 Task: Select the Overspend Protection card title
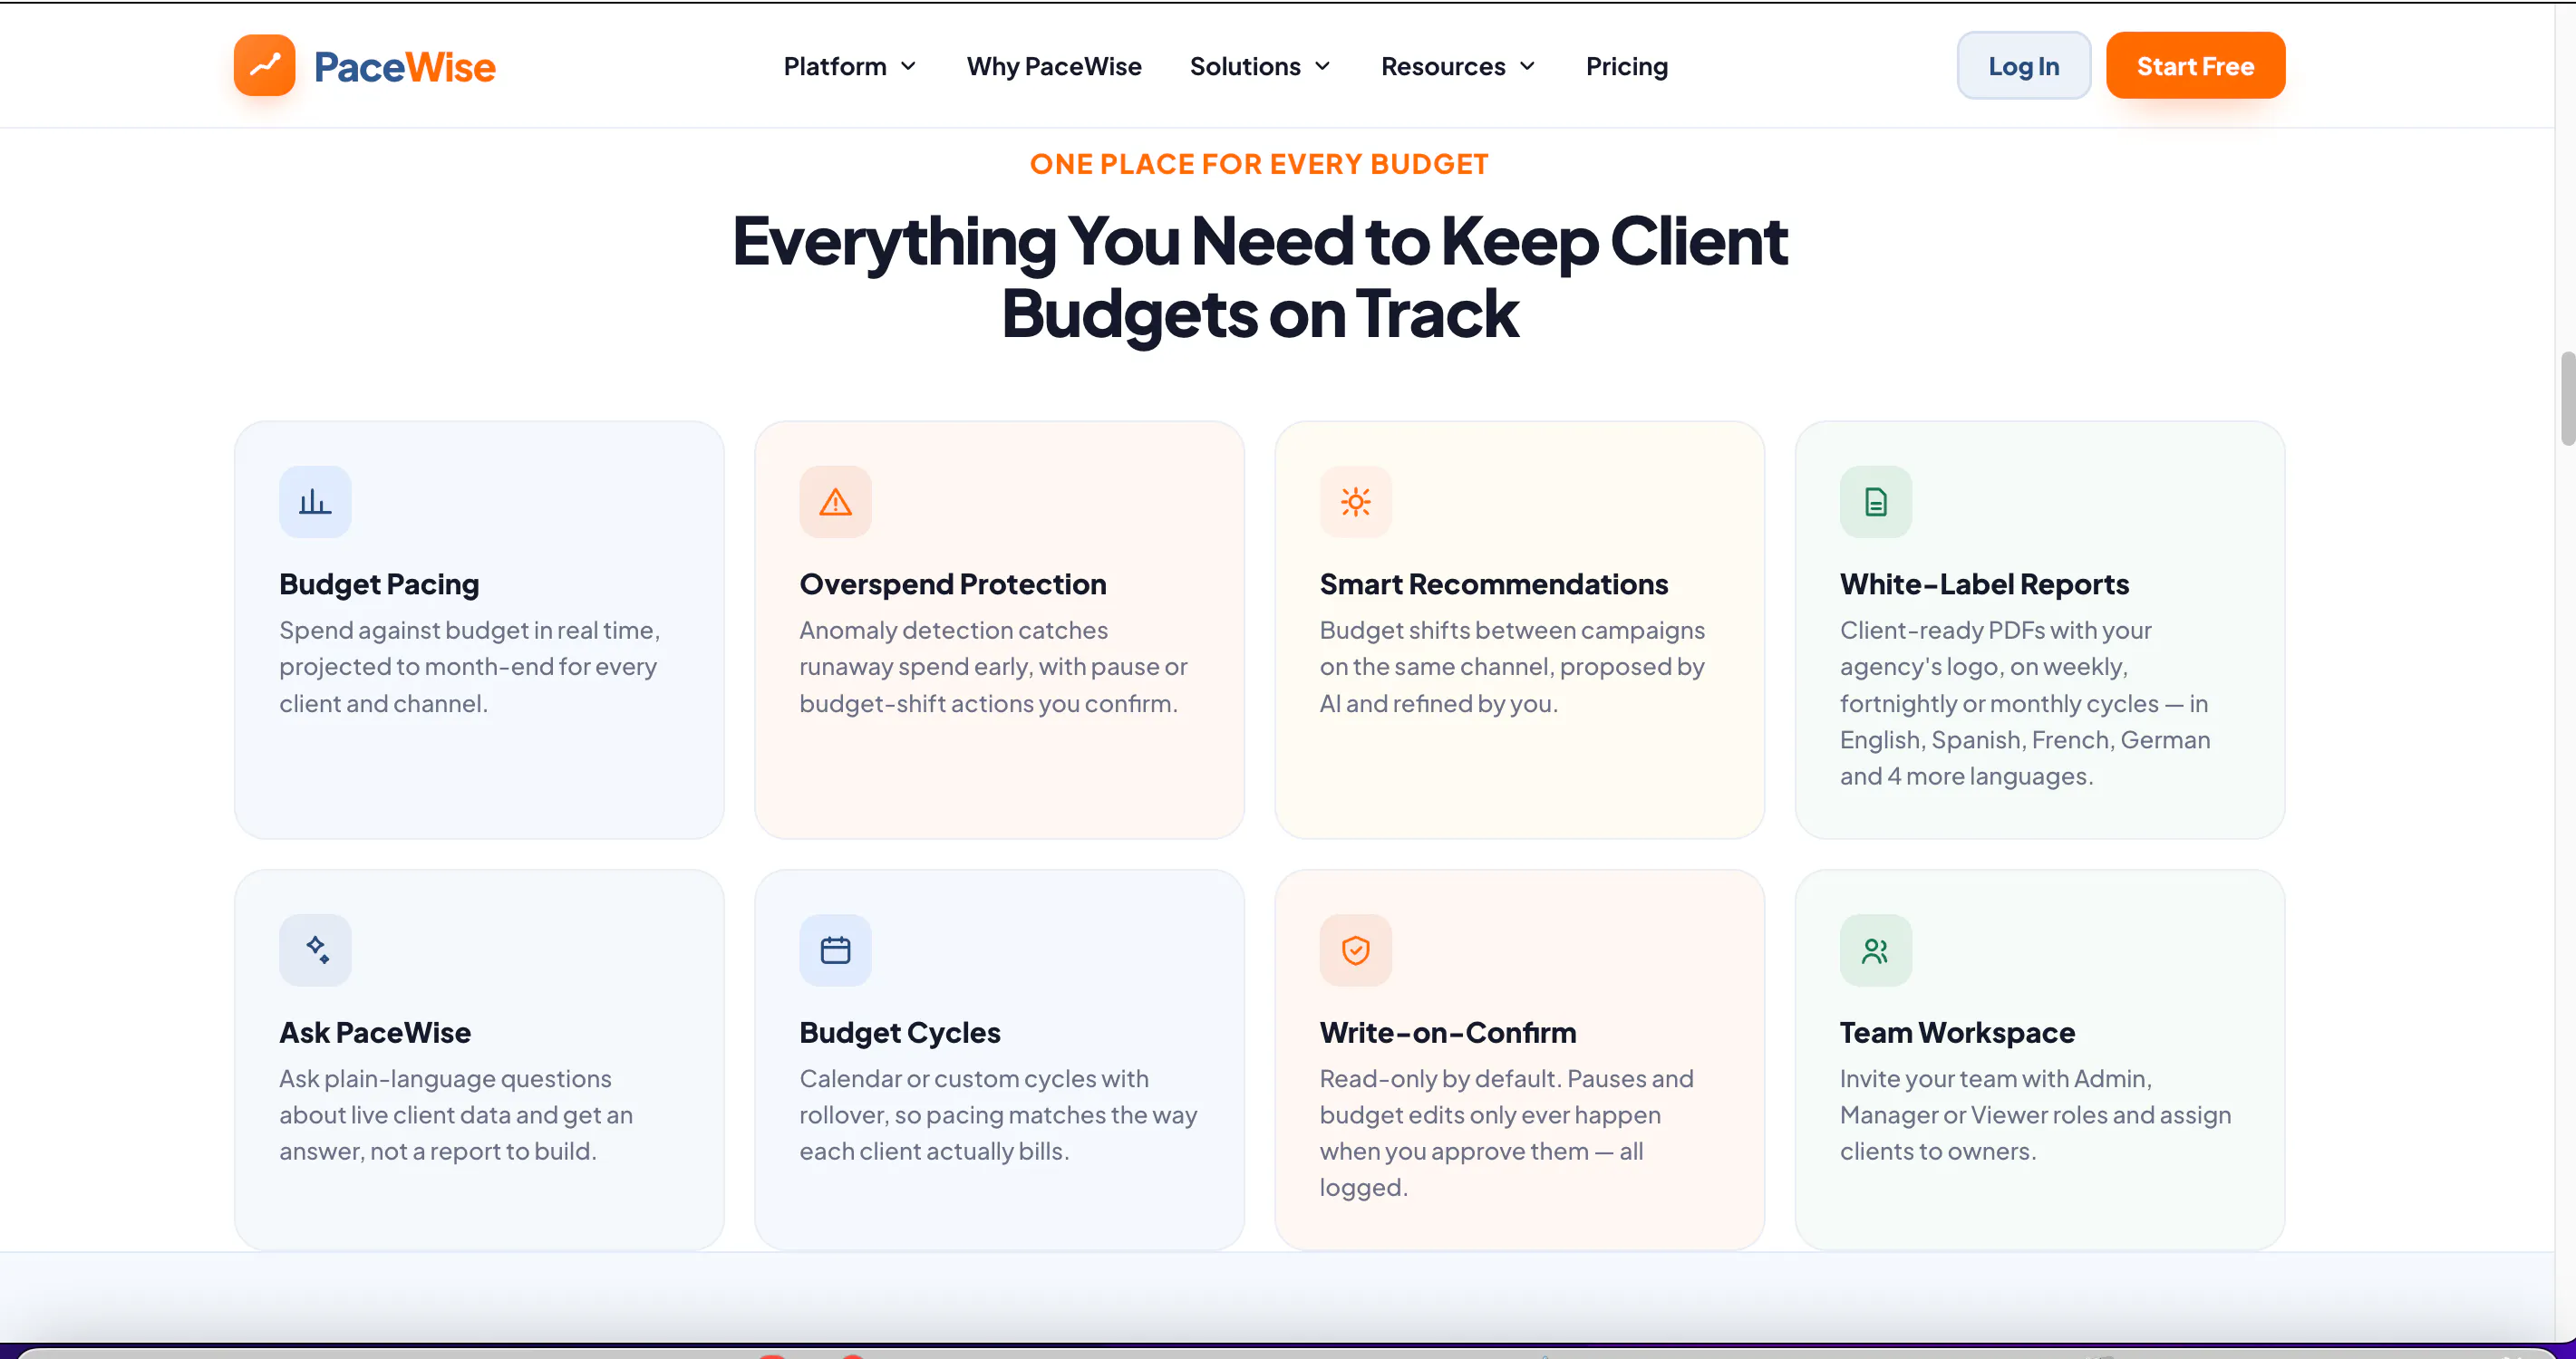[952, 583]
